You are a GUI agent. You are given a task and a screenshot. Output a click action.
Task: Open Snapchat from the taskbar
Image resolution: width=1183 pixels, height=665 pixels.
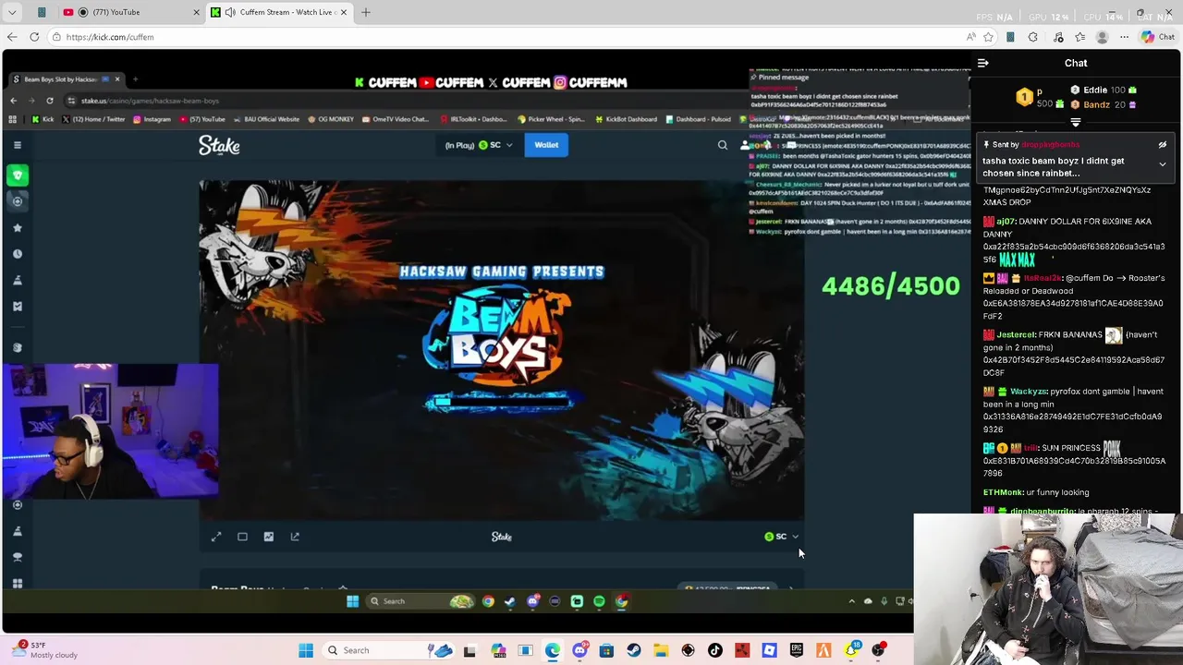(x=850, y=650)
